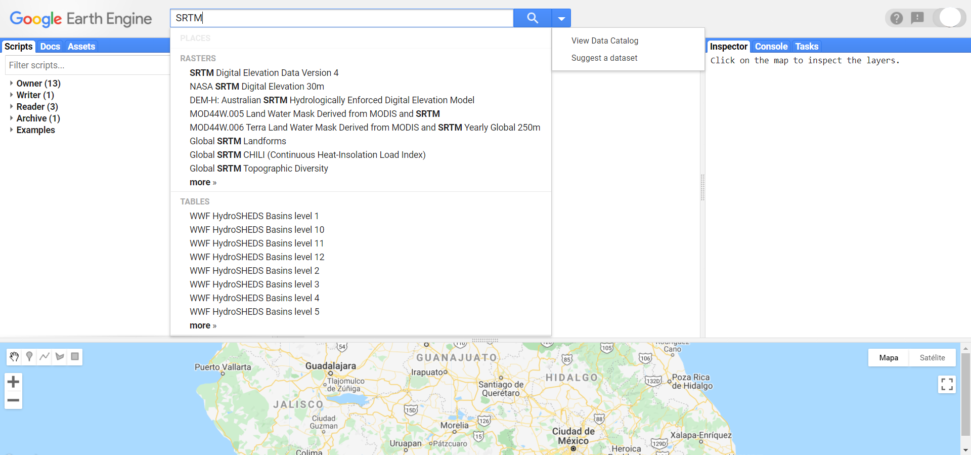Screen dimensions: 971x455
Task: Open Global SRTM Topographic Diversity result
Action: coord(259,169)
